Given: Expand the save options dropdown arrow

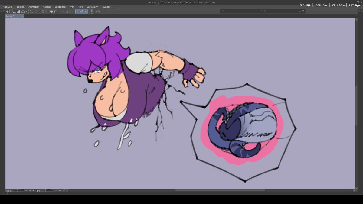Looking at the screenshot, I should (27, 11).
